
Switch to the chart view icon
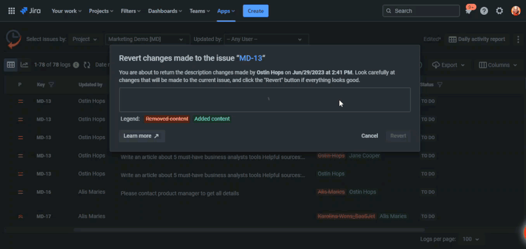24,65
